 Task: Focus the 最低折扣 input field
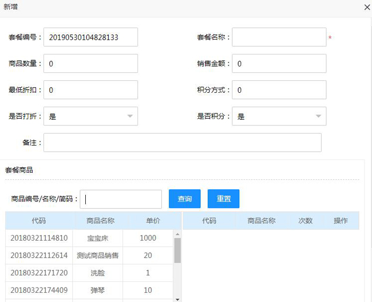click(x=90, y=90)
